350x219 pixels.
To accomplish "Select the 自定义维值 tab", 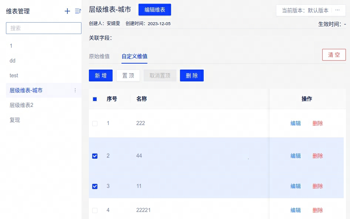I will coord(134,57).
